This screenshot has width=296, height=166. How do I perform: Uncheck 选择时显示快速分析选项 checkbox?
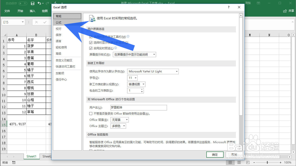point(91,42)
